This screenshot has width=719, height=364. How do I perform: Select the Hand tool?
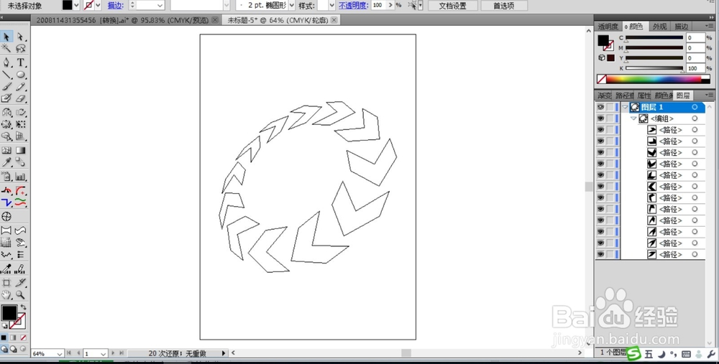click(x=6, y=294)
